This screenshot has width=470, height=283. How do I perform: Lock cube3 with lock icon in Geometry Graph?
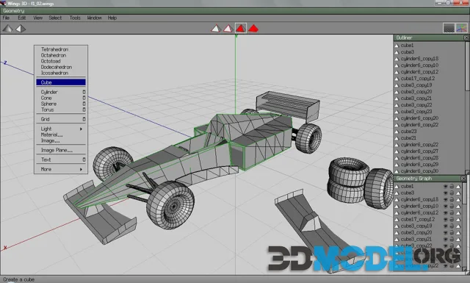pos(452,193)
